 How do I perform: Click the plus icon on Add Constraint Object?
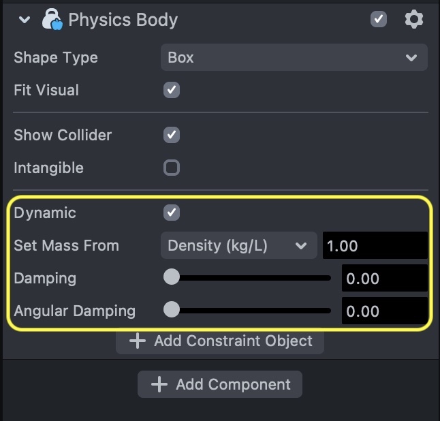pyautogui.click(x=138, y=341)
